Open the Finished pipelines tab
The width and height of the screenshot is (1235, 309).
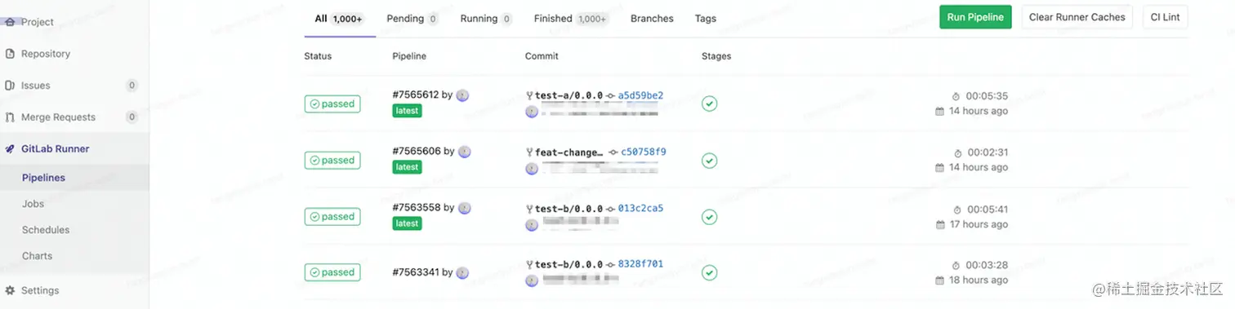pos(571,19)
